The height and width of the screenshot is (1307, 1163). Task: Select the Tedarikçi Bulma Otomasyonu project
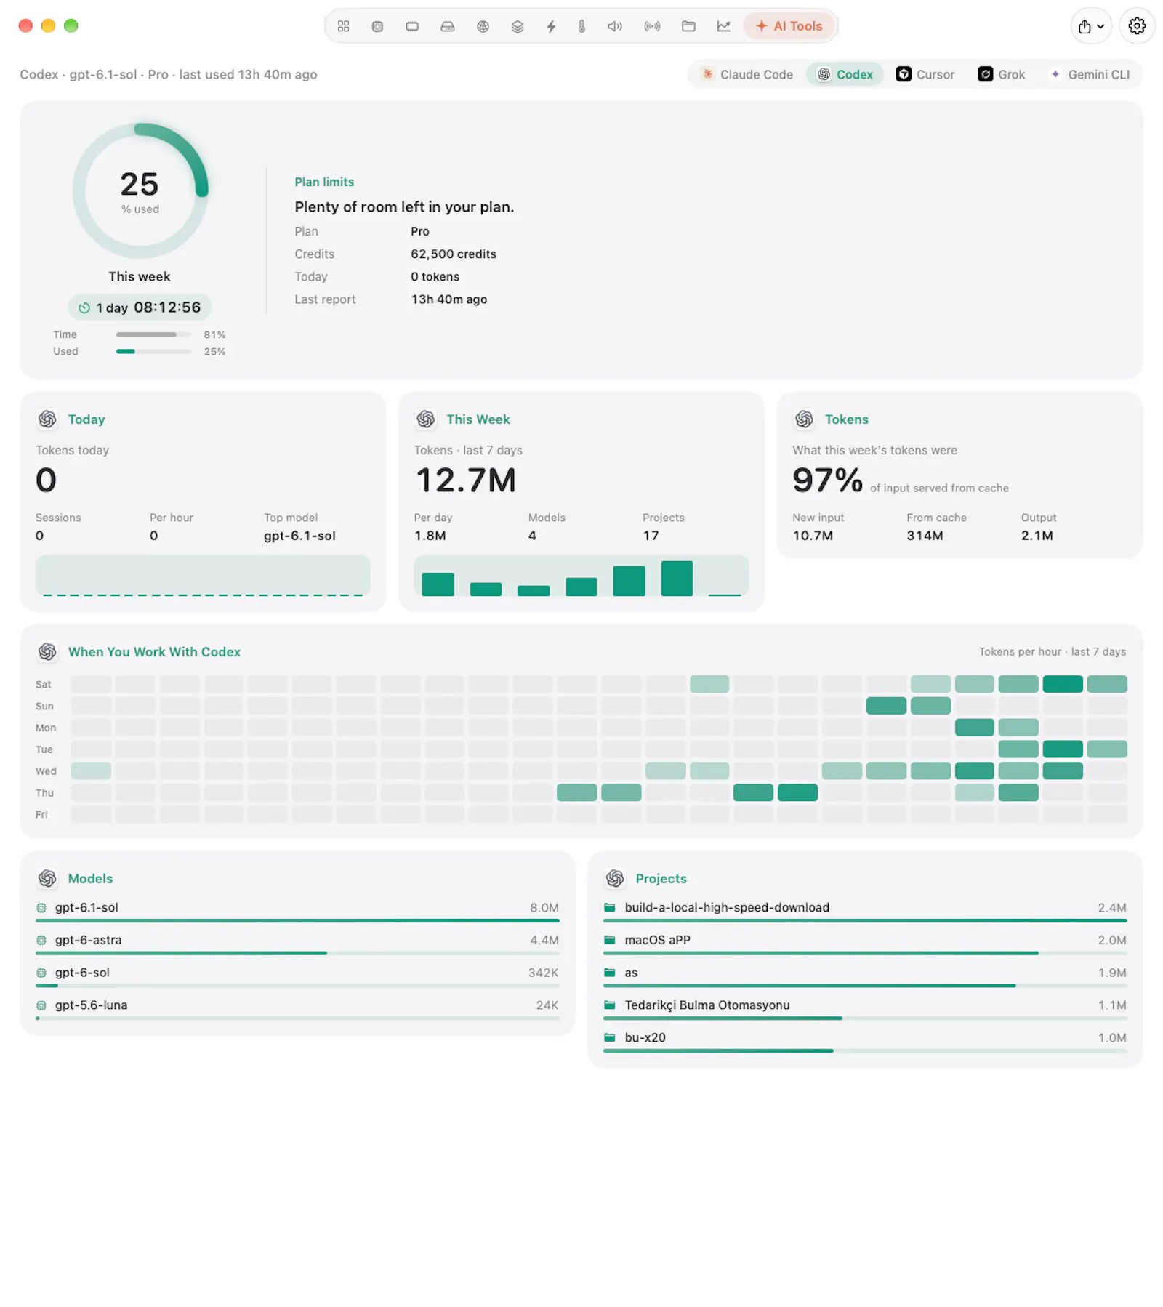point(865,1009)
